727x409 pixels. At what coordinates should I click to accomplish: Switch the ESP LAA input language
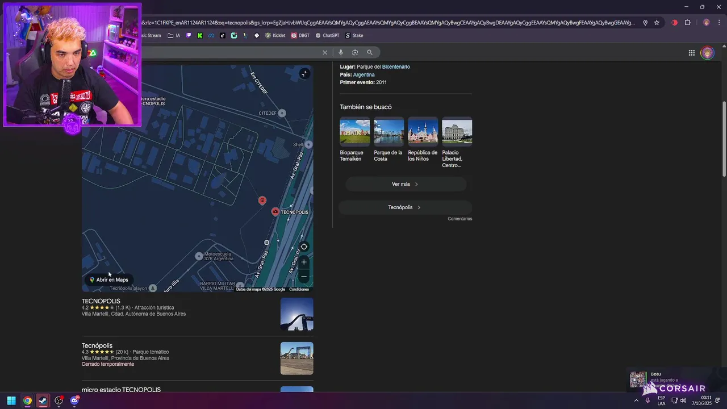click(x=661, y=400)
